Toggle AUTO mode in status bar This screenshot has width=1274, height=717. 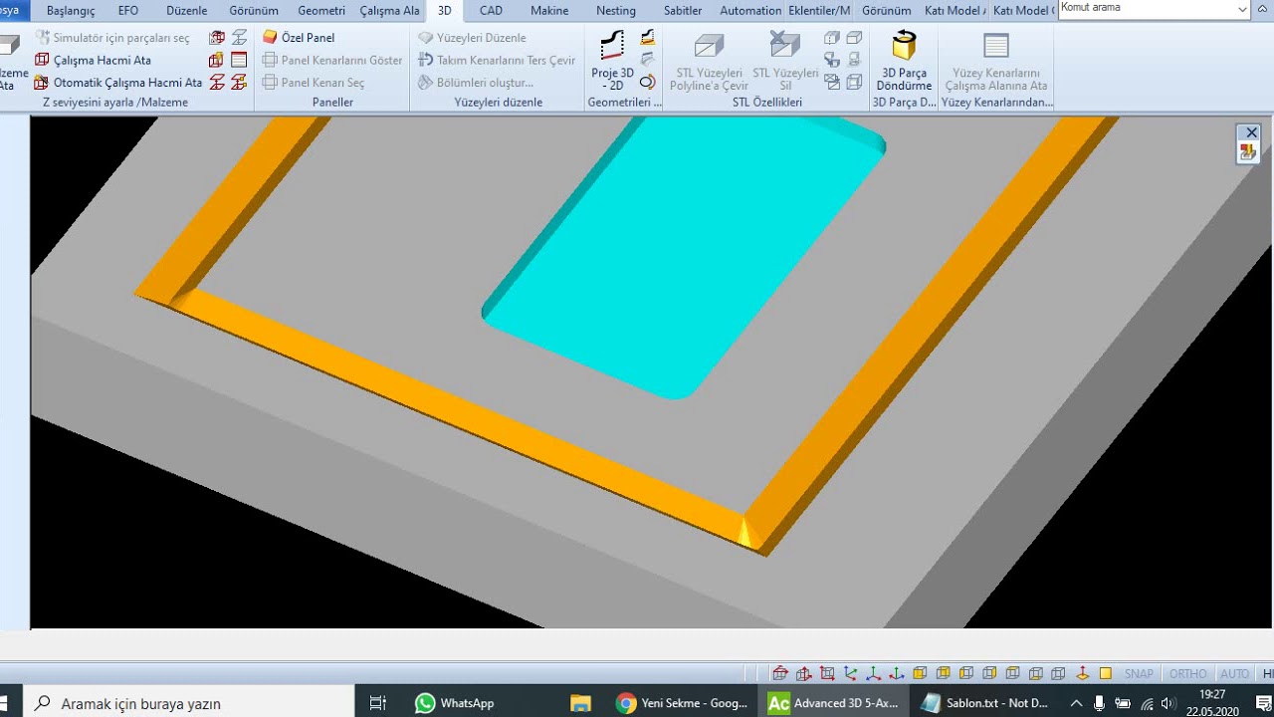point(1234,674)
